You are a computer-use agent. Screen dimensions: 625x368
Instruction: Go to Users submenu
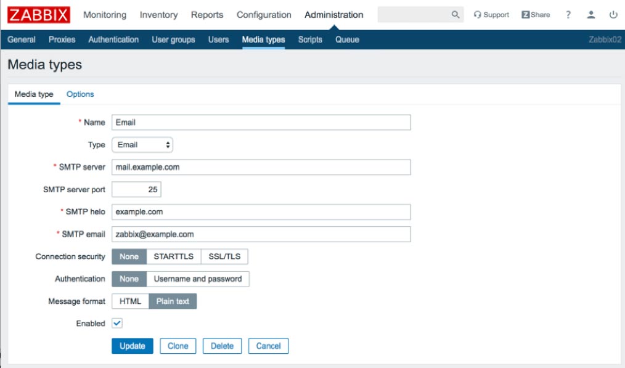pos(218,39)
